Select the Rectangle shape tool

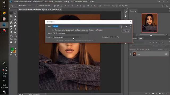(x=15, y=39)
